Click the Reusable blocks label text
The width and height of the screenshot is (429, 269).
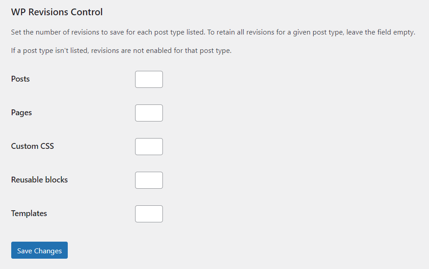coord(39,180)
